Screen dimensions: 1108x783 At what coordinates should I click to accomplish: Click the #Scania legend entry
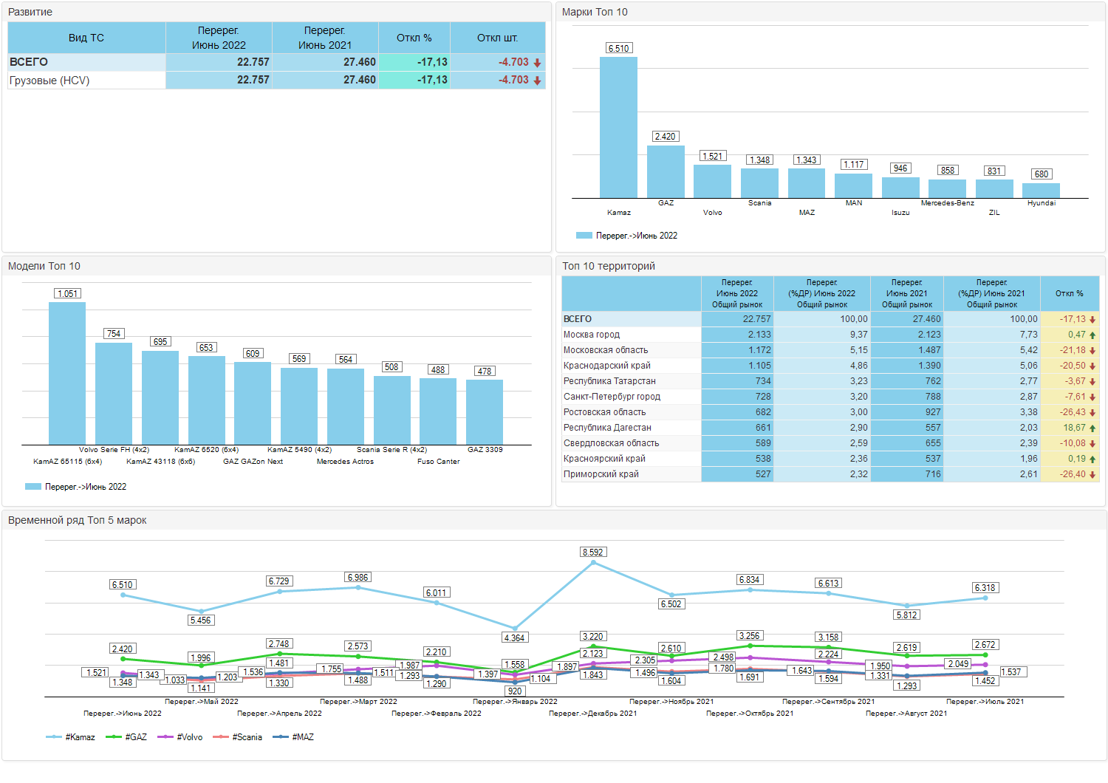pyautogui.click(x=238, y=737)
